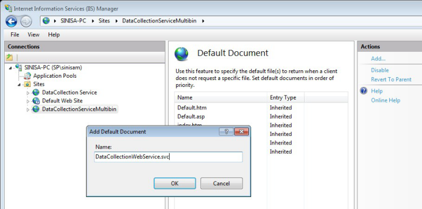Dismiss dialog with Cancel button
422x209 pixels.
coord(222,183)
